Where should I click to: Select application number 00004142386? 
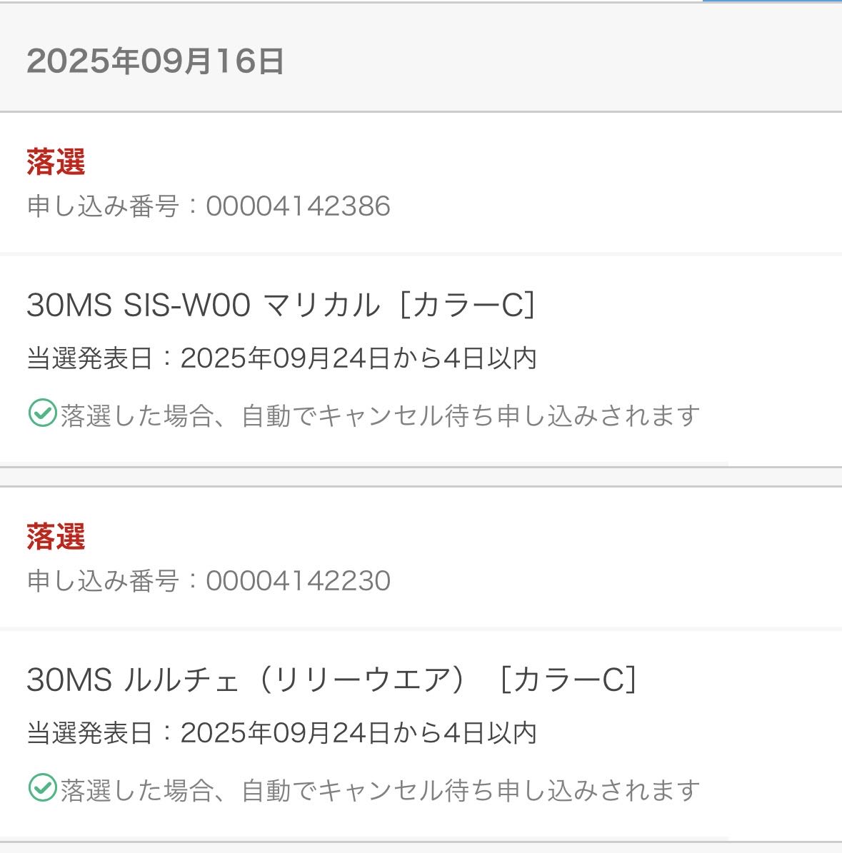coord(298,206)
